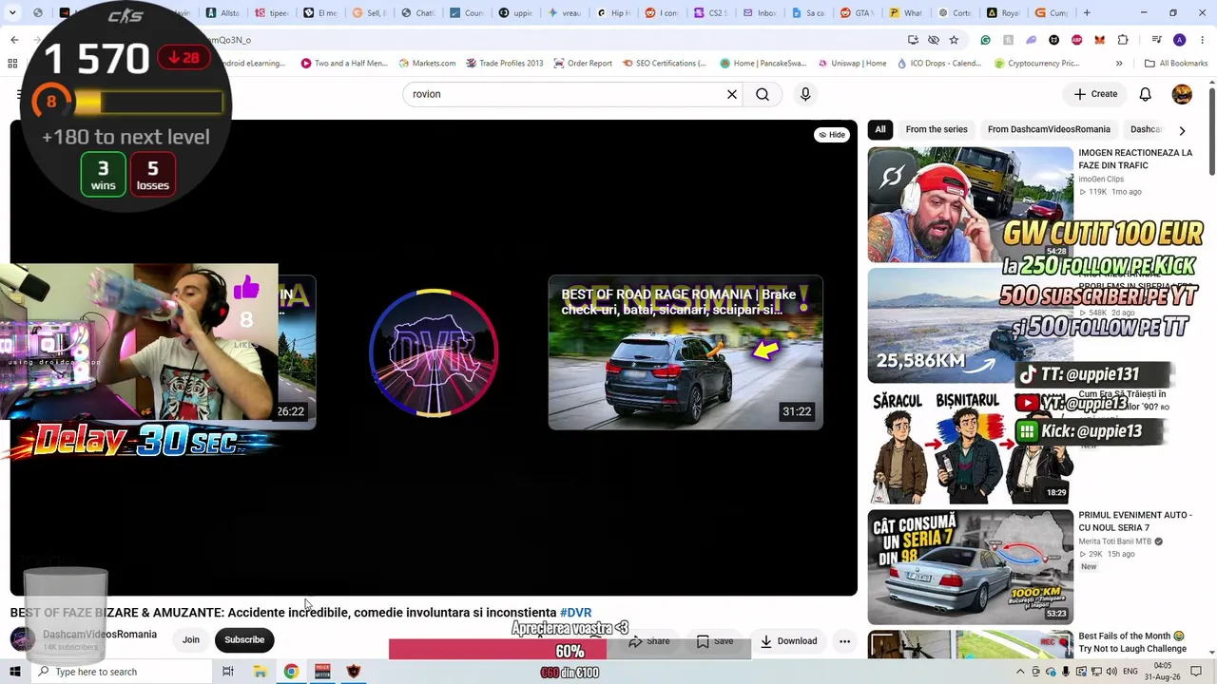The width and height of the screenshot is (1217, 684).
Task: Click the install app icon in address bar
Action: tap(913, 40)
